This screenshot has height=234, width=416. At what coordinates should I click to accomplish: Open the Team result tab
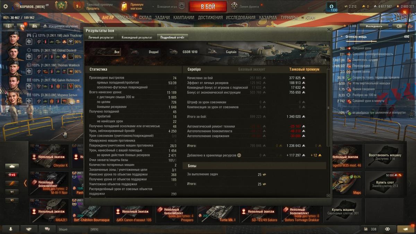[x=137, y=37]
